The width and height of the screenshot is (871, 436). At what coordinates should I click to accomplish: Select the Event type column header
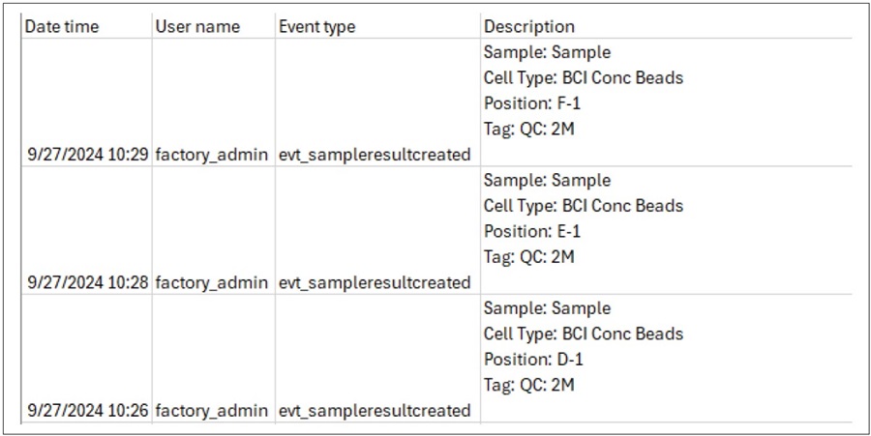pyautogui.click(x=316, y=26)
